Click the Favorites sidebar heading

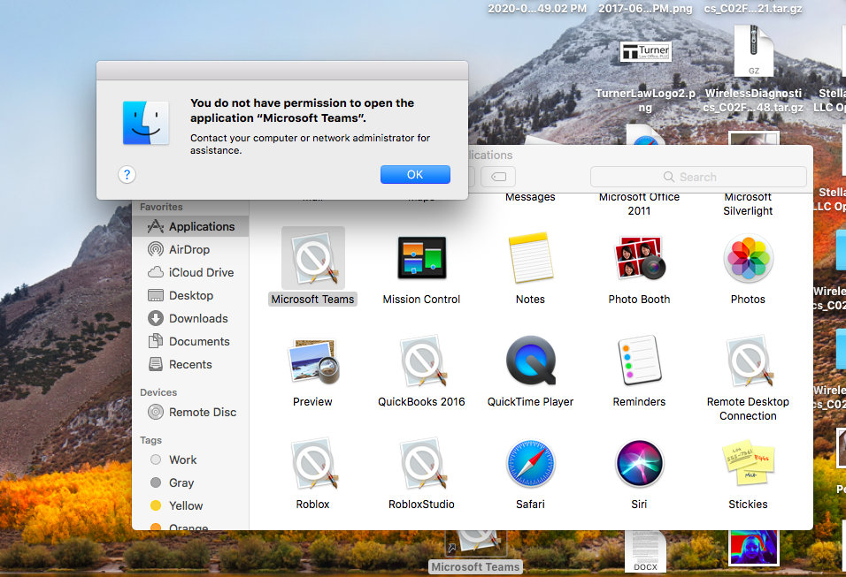click(161, 207)
